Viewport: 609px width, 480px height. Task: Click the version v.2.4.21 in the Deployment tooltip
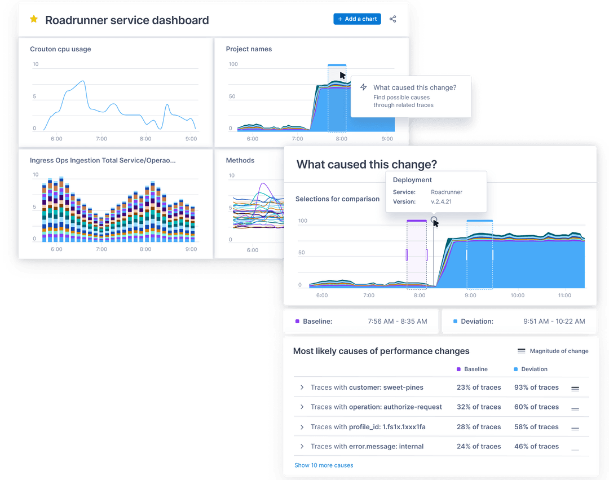[x=441, y=201]
